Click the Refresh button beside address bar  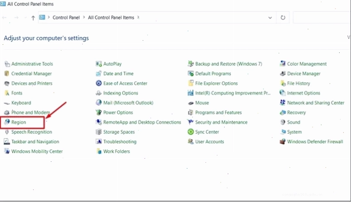(283, 18)
